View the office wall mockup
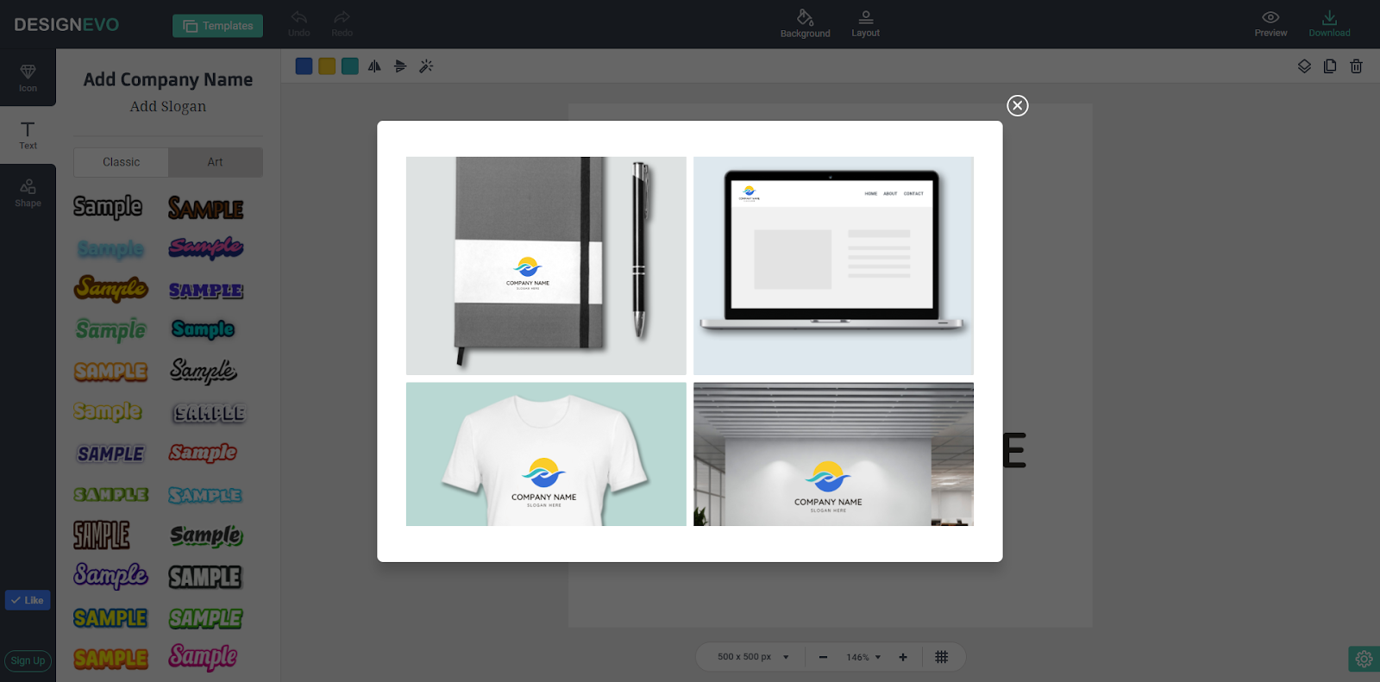 833,454
